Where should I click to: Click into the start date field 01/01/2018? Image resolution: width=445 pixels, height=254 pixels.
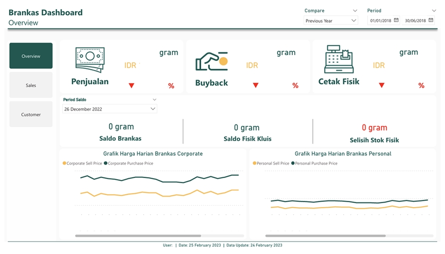[381, 21]
